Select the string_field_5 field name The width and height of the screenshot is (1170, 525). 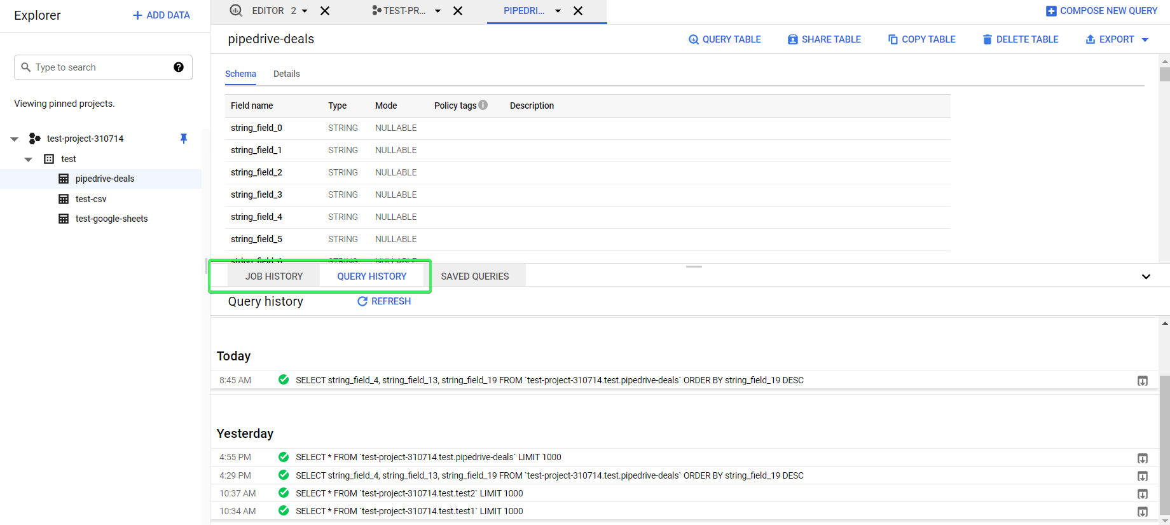click(256, 239)
